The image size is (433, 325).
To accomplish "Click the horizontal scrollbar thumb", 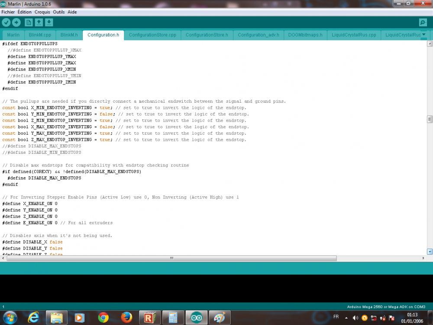I will tap(171, 258).
